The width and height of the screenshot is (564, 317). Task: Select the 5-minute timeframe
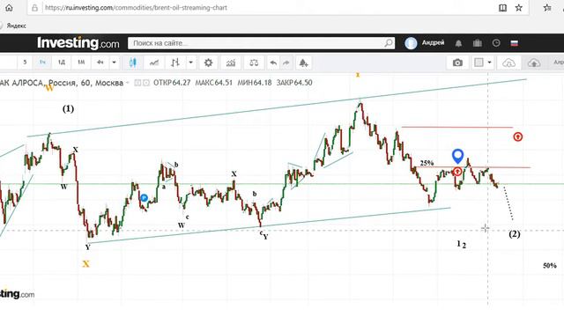tap(25, 63)
